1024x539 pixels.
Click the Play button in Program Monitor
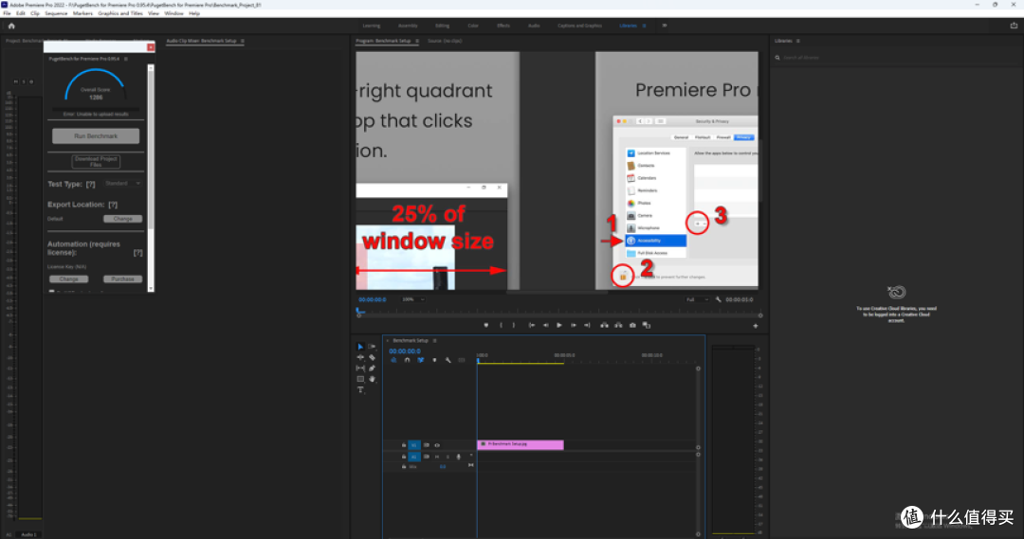(559, 325)
